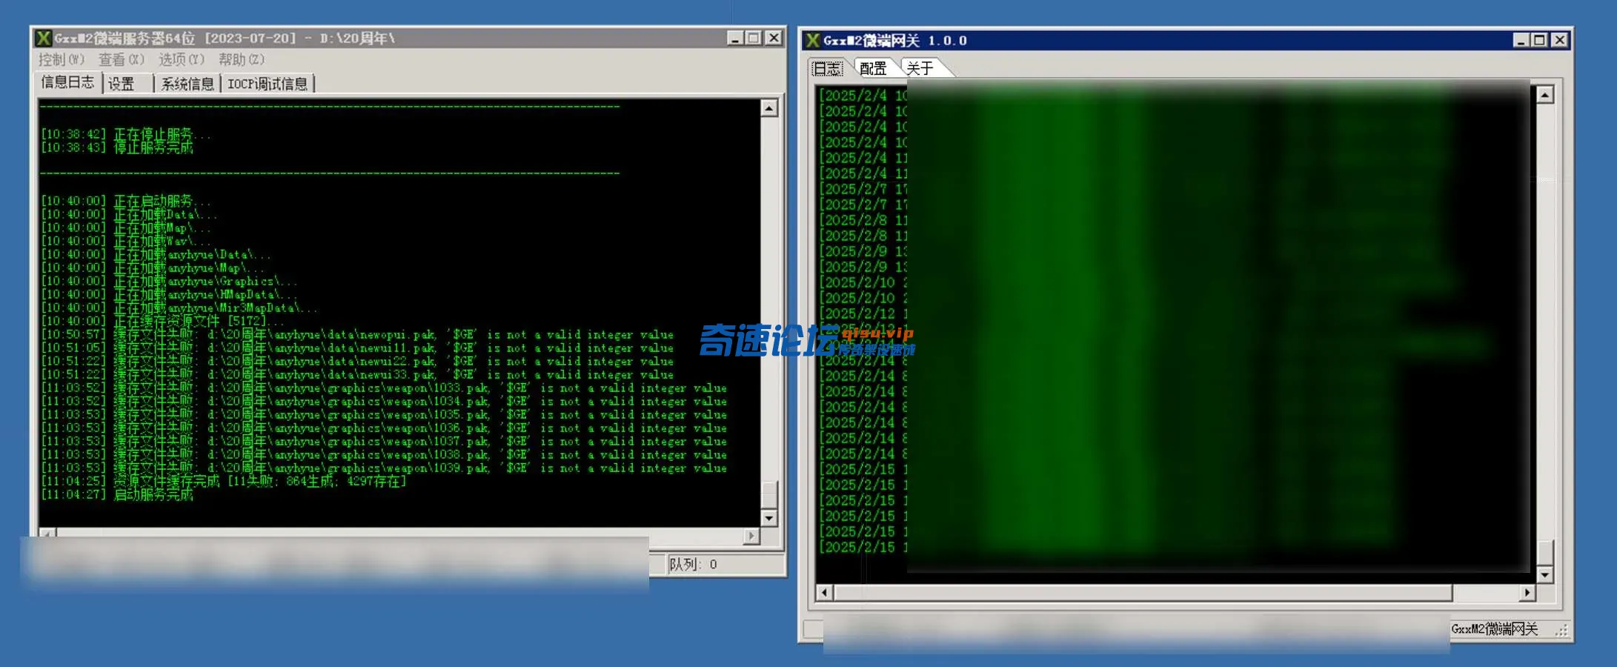This screenshot has height=667, width=1617.
Task: Click server log scrollbar up arrow
Action: tap(769, 108)
